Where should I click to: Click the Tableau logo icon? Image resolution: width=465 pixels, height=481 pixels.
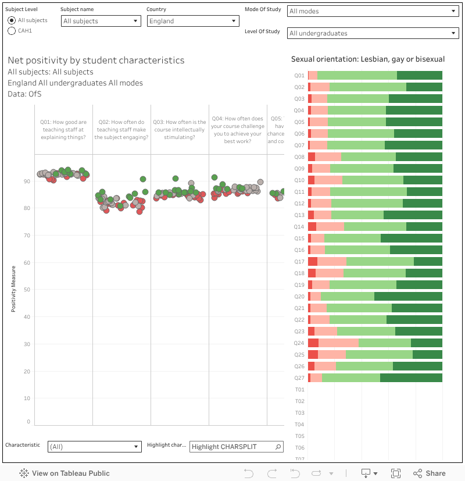(x=24, y=473)
